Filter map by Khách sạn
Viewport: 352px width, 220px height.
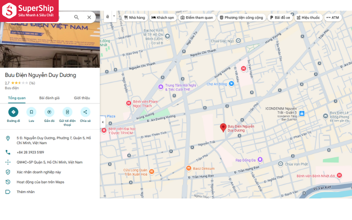pos(162,18)
